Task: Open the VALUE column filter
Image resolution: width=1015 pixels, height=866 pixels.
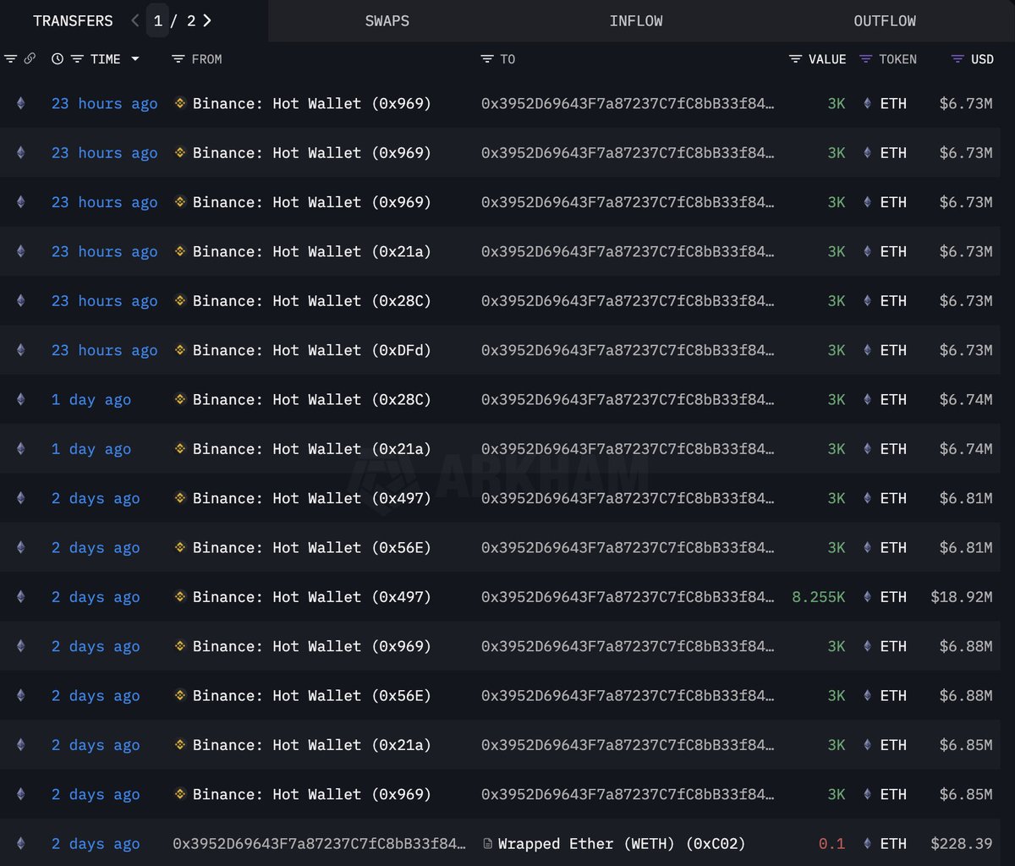Action: point(795,59)
